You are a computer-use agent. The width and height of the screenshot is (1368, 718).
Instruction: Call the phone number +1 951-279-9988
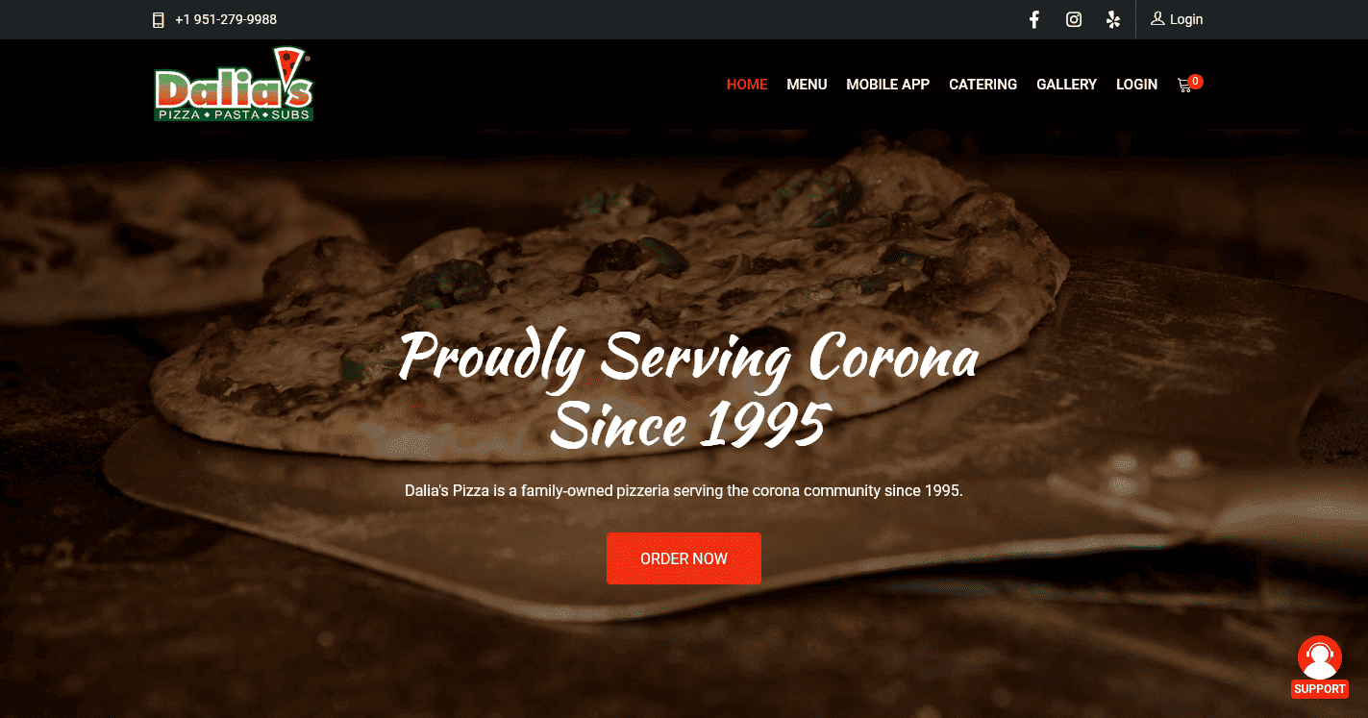(226, 19)
